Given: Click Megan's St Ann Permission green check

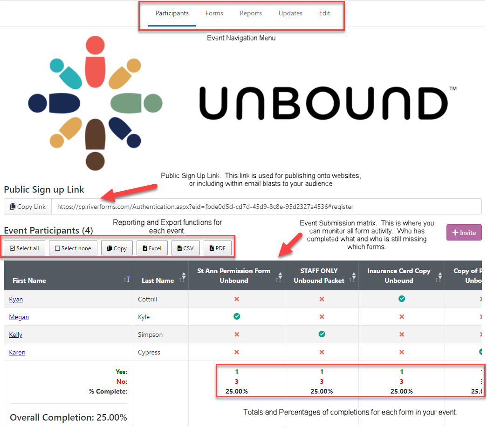Looking at the screenshot, I should (x=237, y=316).
